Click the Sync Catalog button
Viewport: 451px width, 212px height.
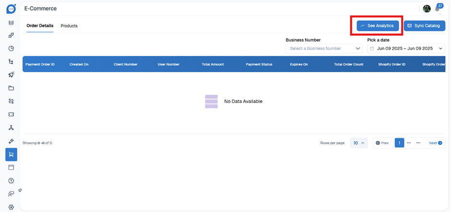424,25
